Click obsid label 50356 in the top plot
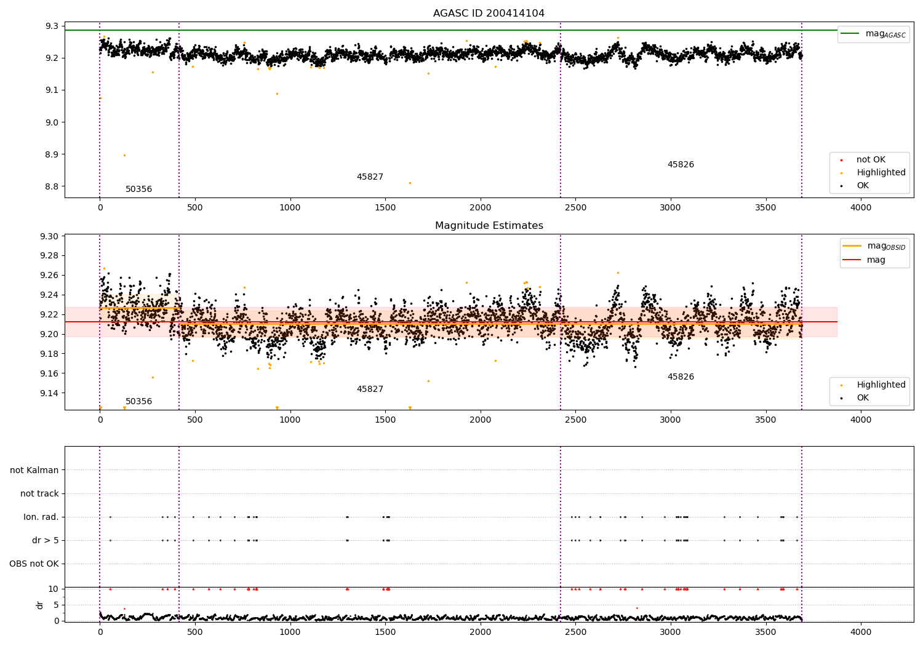The height and width of the screenshot is (646, 923). click(138, 189)
